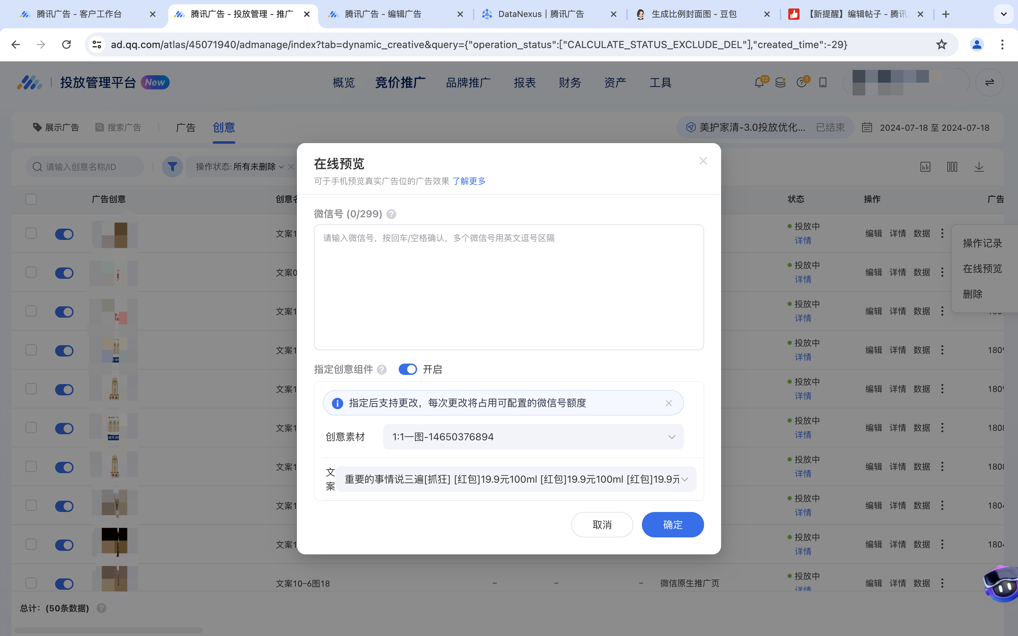Screen dimensions: 1018x636
Task: Open the 了解更多 link
Action: coord(469,181)
